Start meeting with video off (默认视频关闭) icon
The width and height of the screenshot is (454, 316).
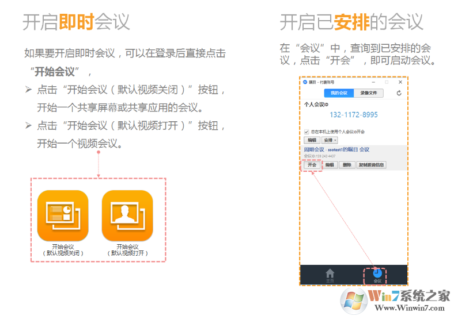pos(63,215)
